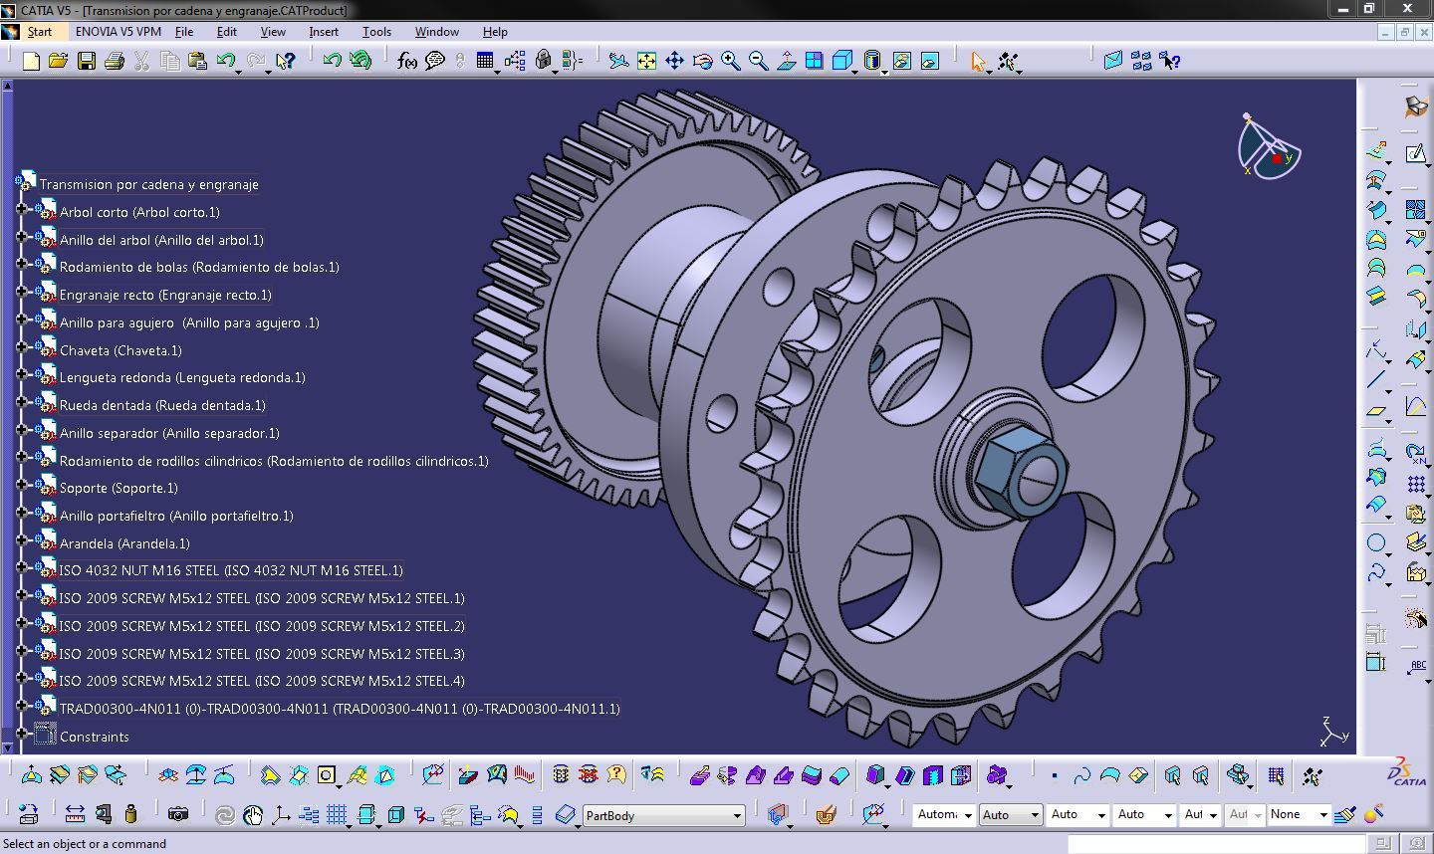Screen dimensions: 1434x854
Task: Click the What's This help cursor icon
Action: 286,62
